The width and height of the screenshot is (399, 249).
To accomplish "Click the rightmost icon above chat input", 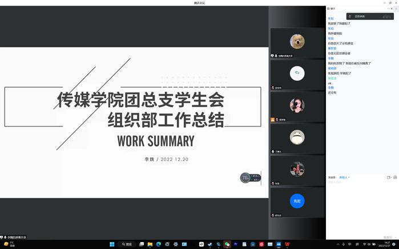I will point(396,177).
